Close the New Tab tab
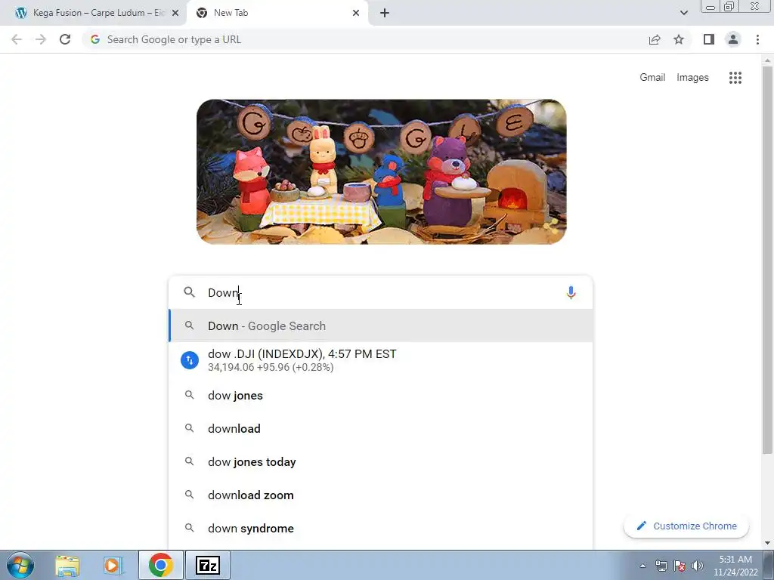Screen dimensions: 774x580 (356, 13)
